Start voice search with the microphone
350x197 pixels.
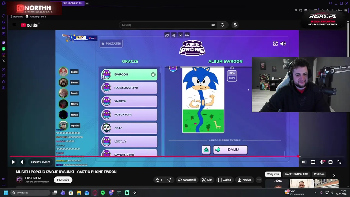pos(235,25)
